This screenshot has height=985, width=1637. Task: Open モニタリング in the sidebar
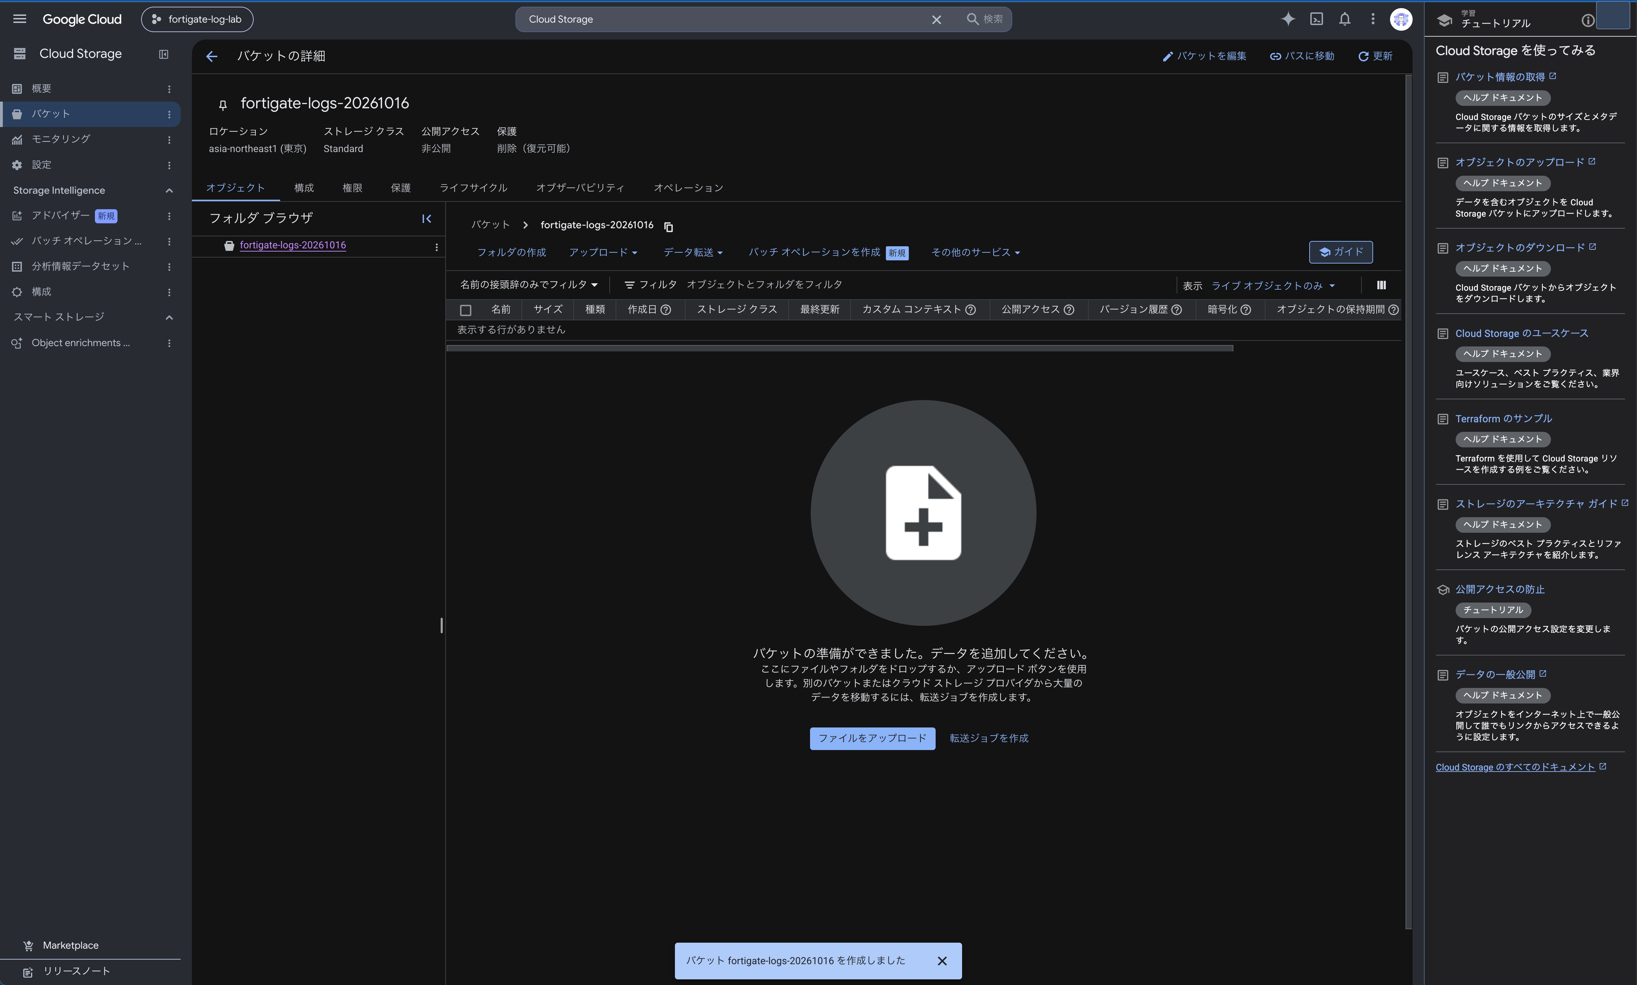coord(60,139)
